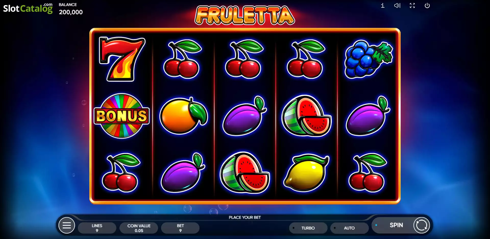Open the Bet amount selector
Image resolution: width=490 pixels, height=239 pixels.
(x=180, y=228)
